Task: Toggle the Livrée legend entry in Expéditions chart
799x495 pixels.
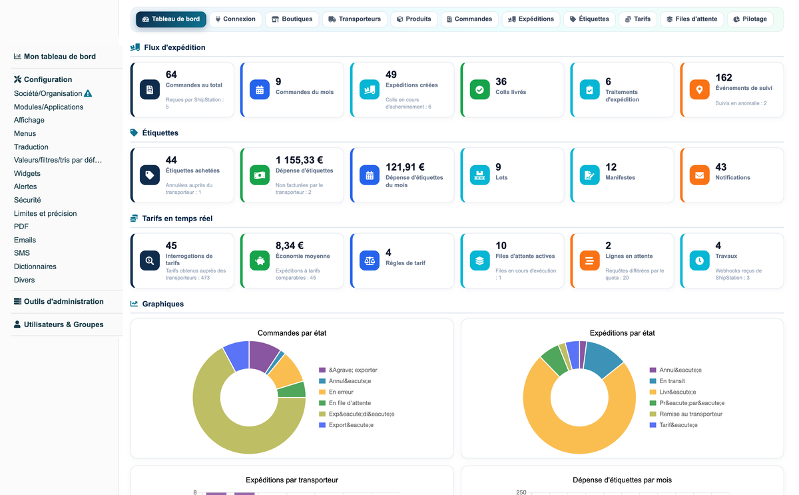Action: 674,392
